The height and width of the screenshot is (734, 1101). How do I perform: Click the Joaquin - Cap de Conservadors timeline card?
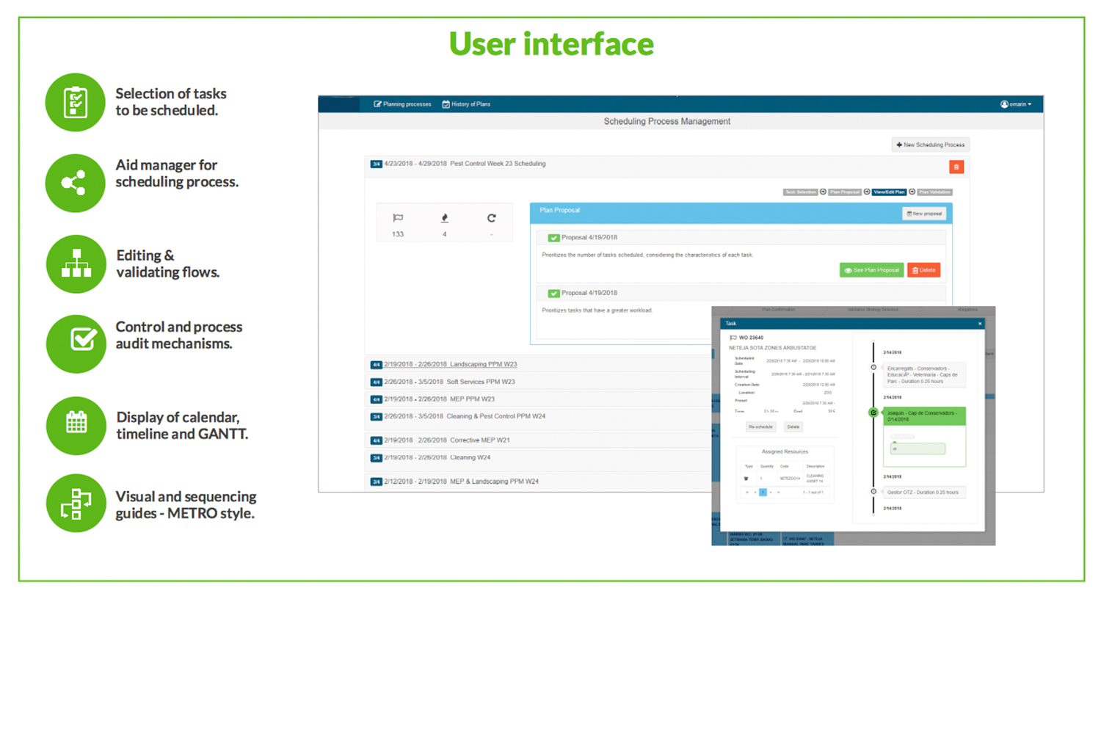pos(925,437)
